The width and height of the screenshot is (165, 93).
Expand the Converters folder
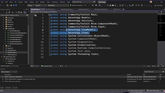[4, 18]
